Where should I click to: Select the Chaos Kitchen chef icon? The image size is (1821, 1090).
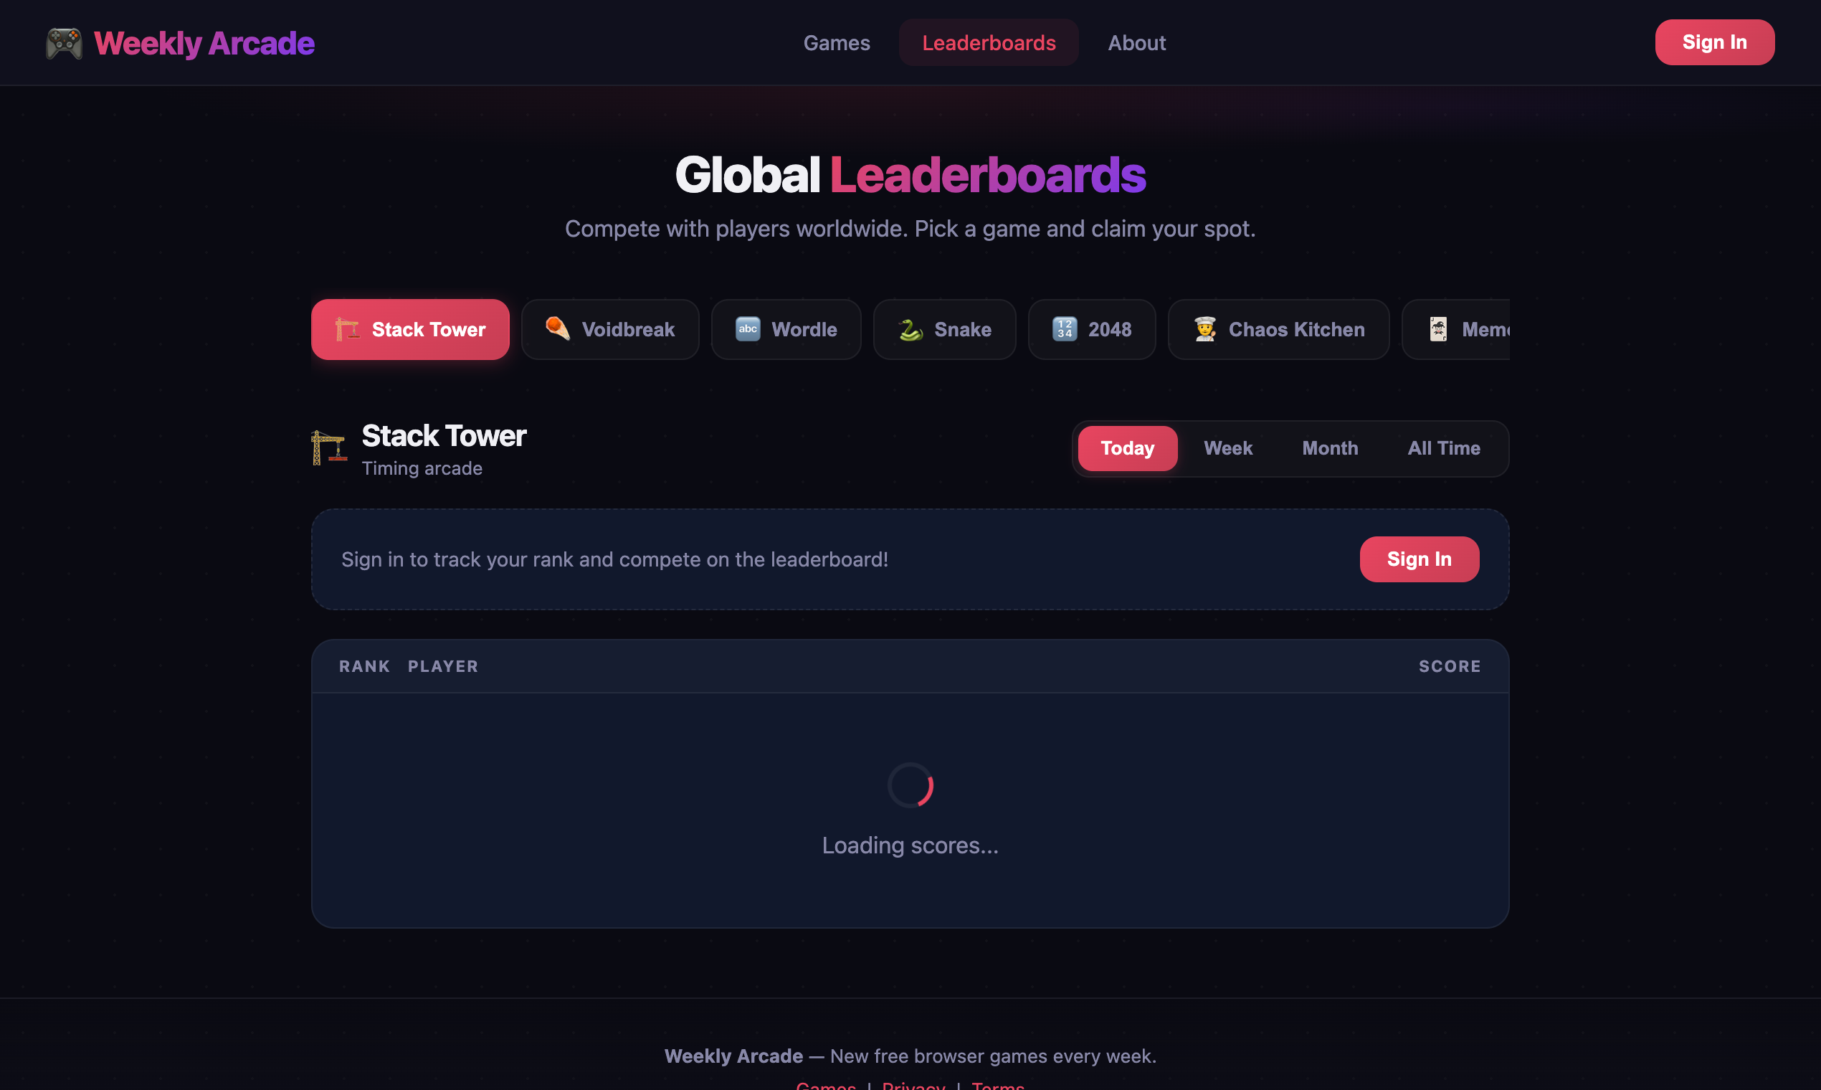click(x=1205, y=328)
